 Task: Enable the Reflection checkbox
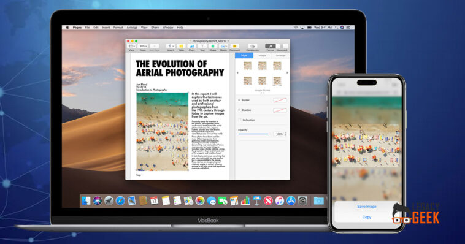pos(240,120)
